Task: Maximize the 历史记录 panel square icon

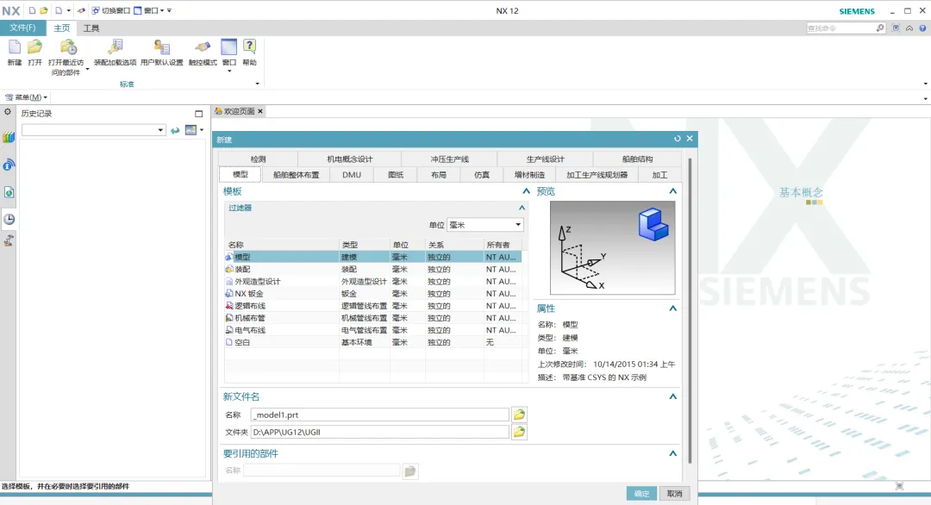Action: pyautogui.click(x=199, y=114)
